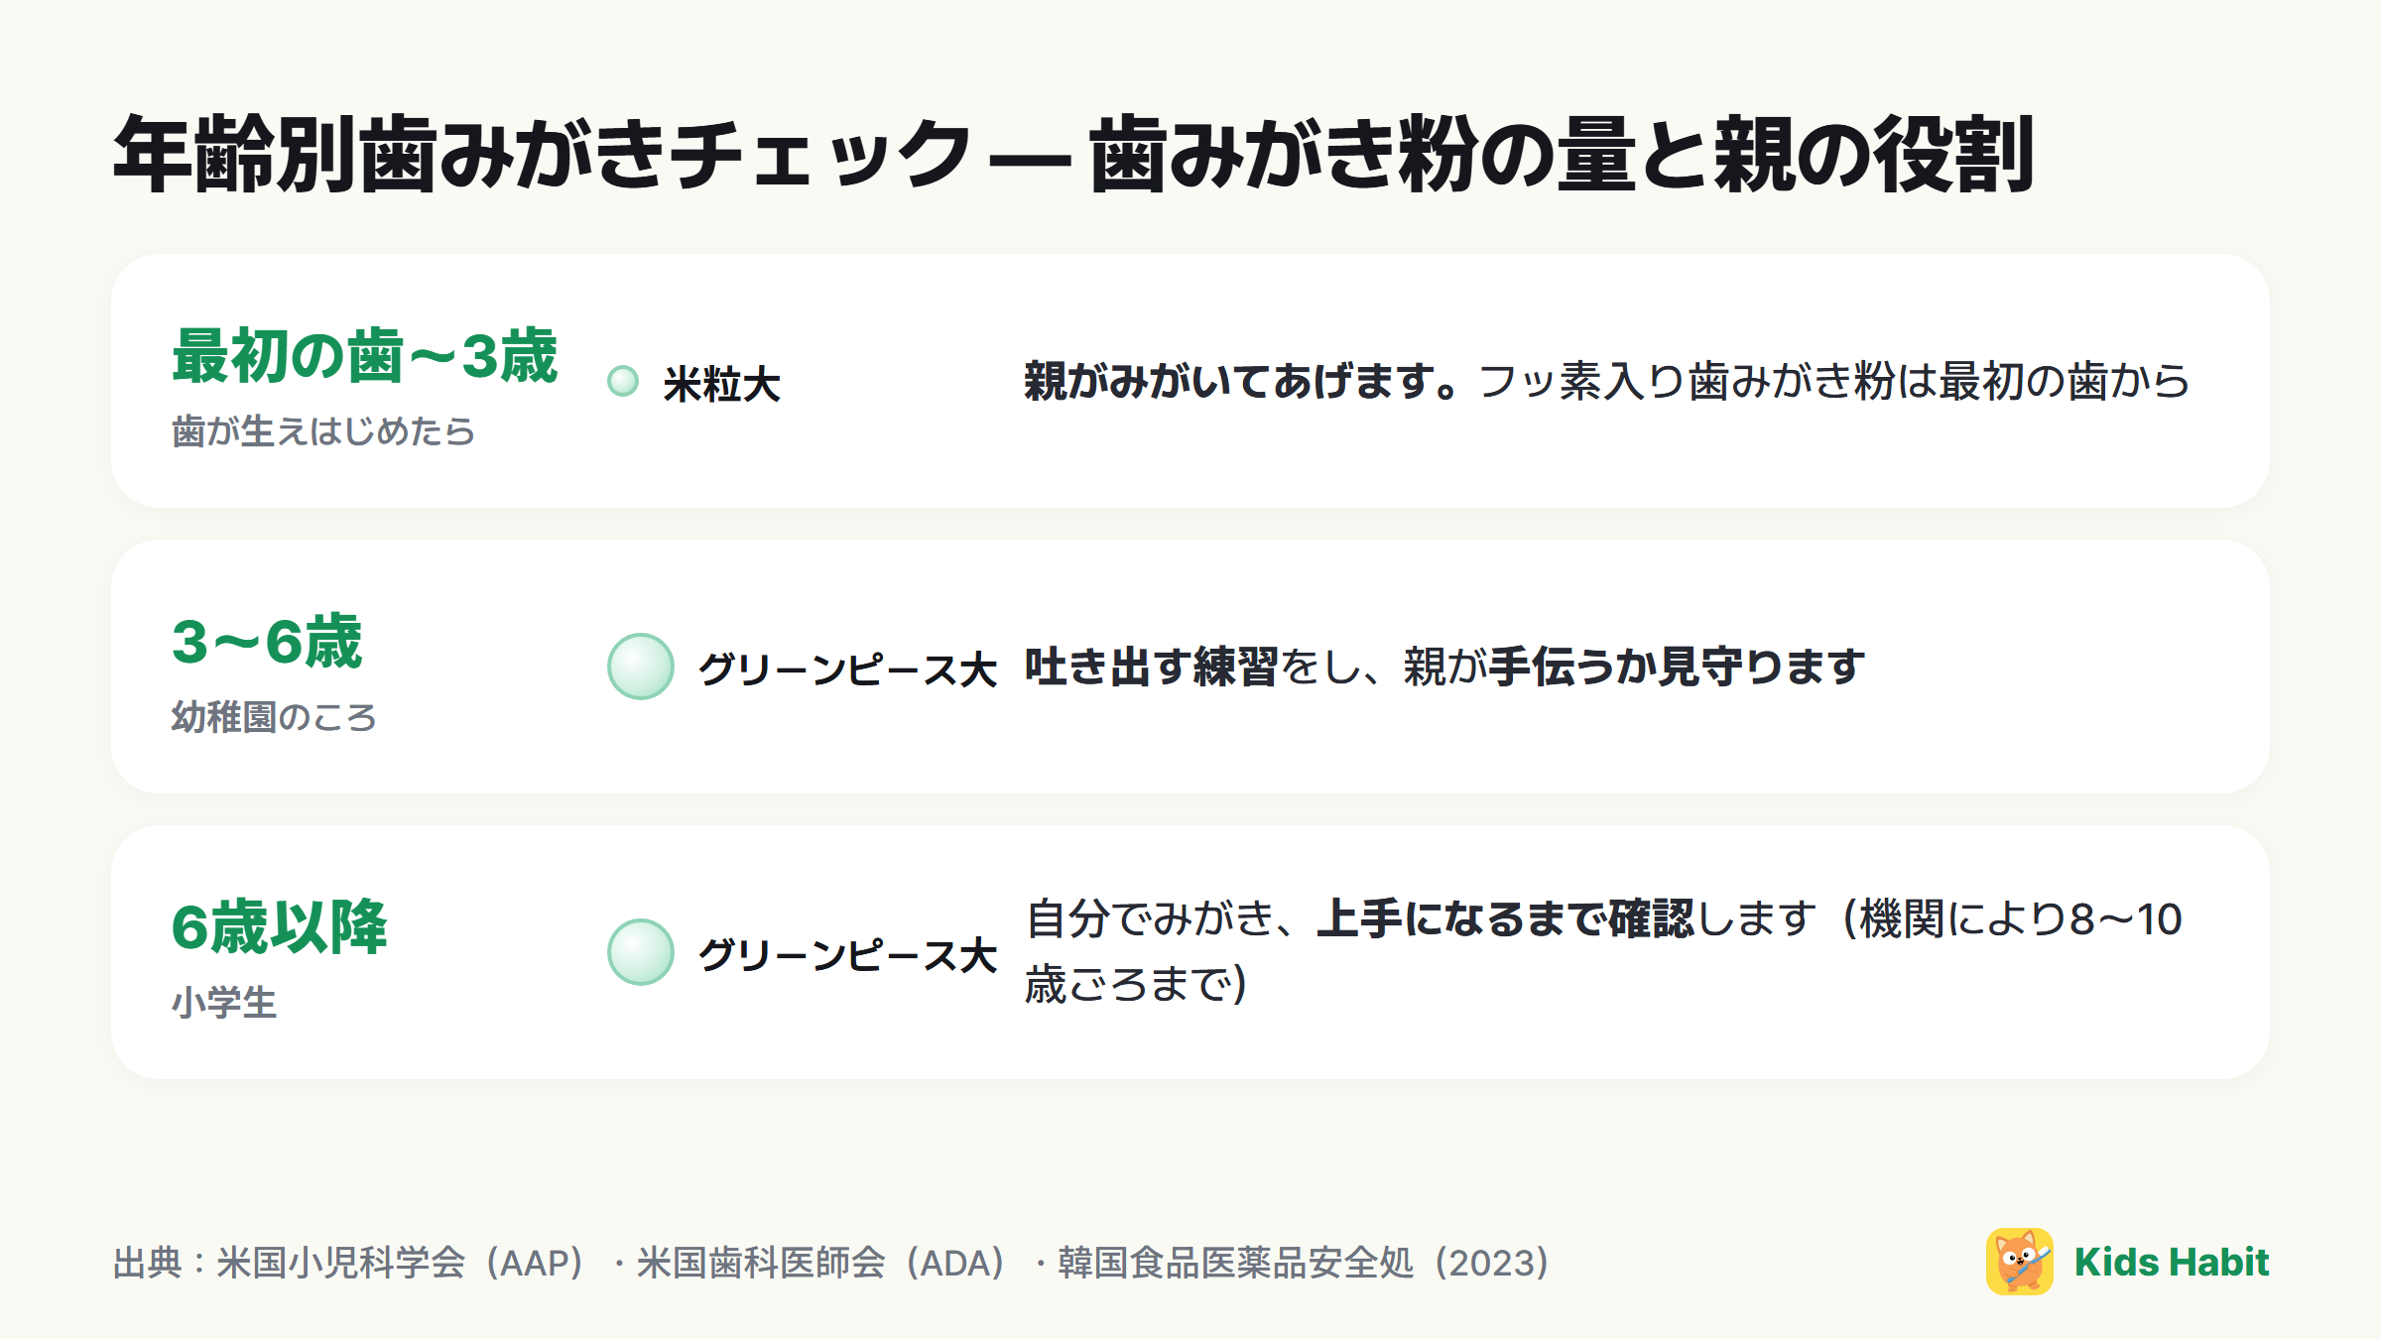Image resolution: width=2381 pixels, height=1339 pixels.
Task: Click the グリーンピース大 label in the 6歳以降 row
Action: pyautogui.click(x=847, y=955)
